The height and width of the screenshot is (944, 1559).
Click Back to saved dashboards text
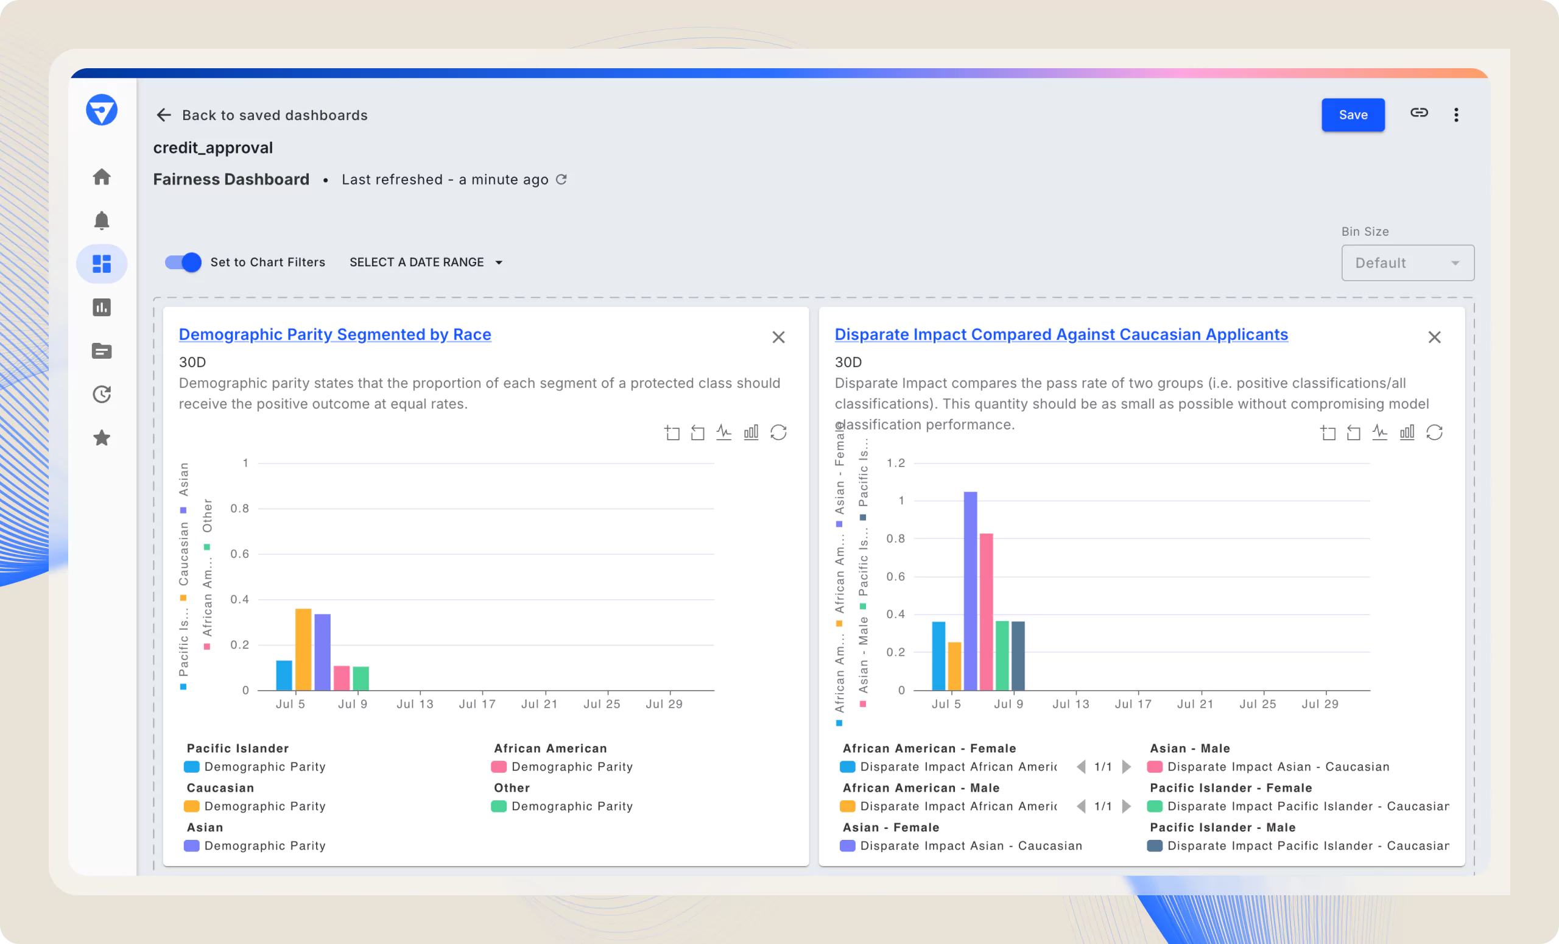click(x=275, y=115)
